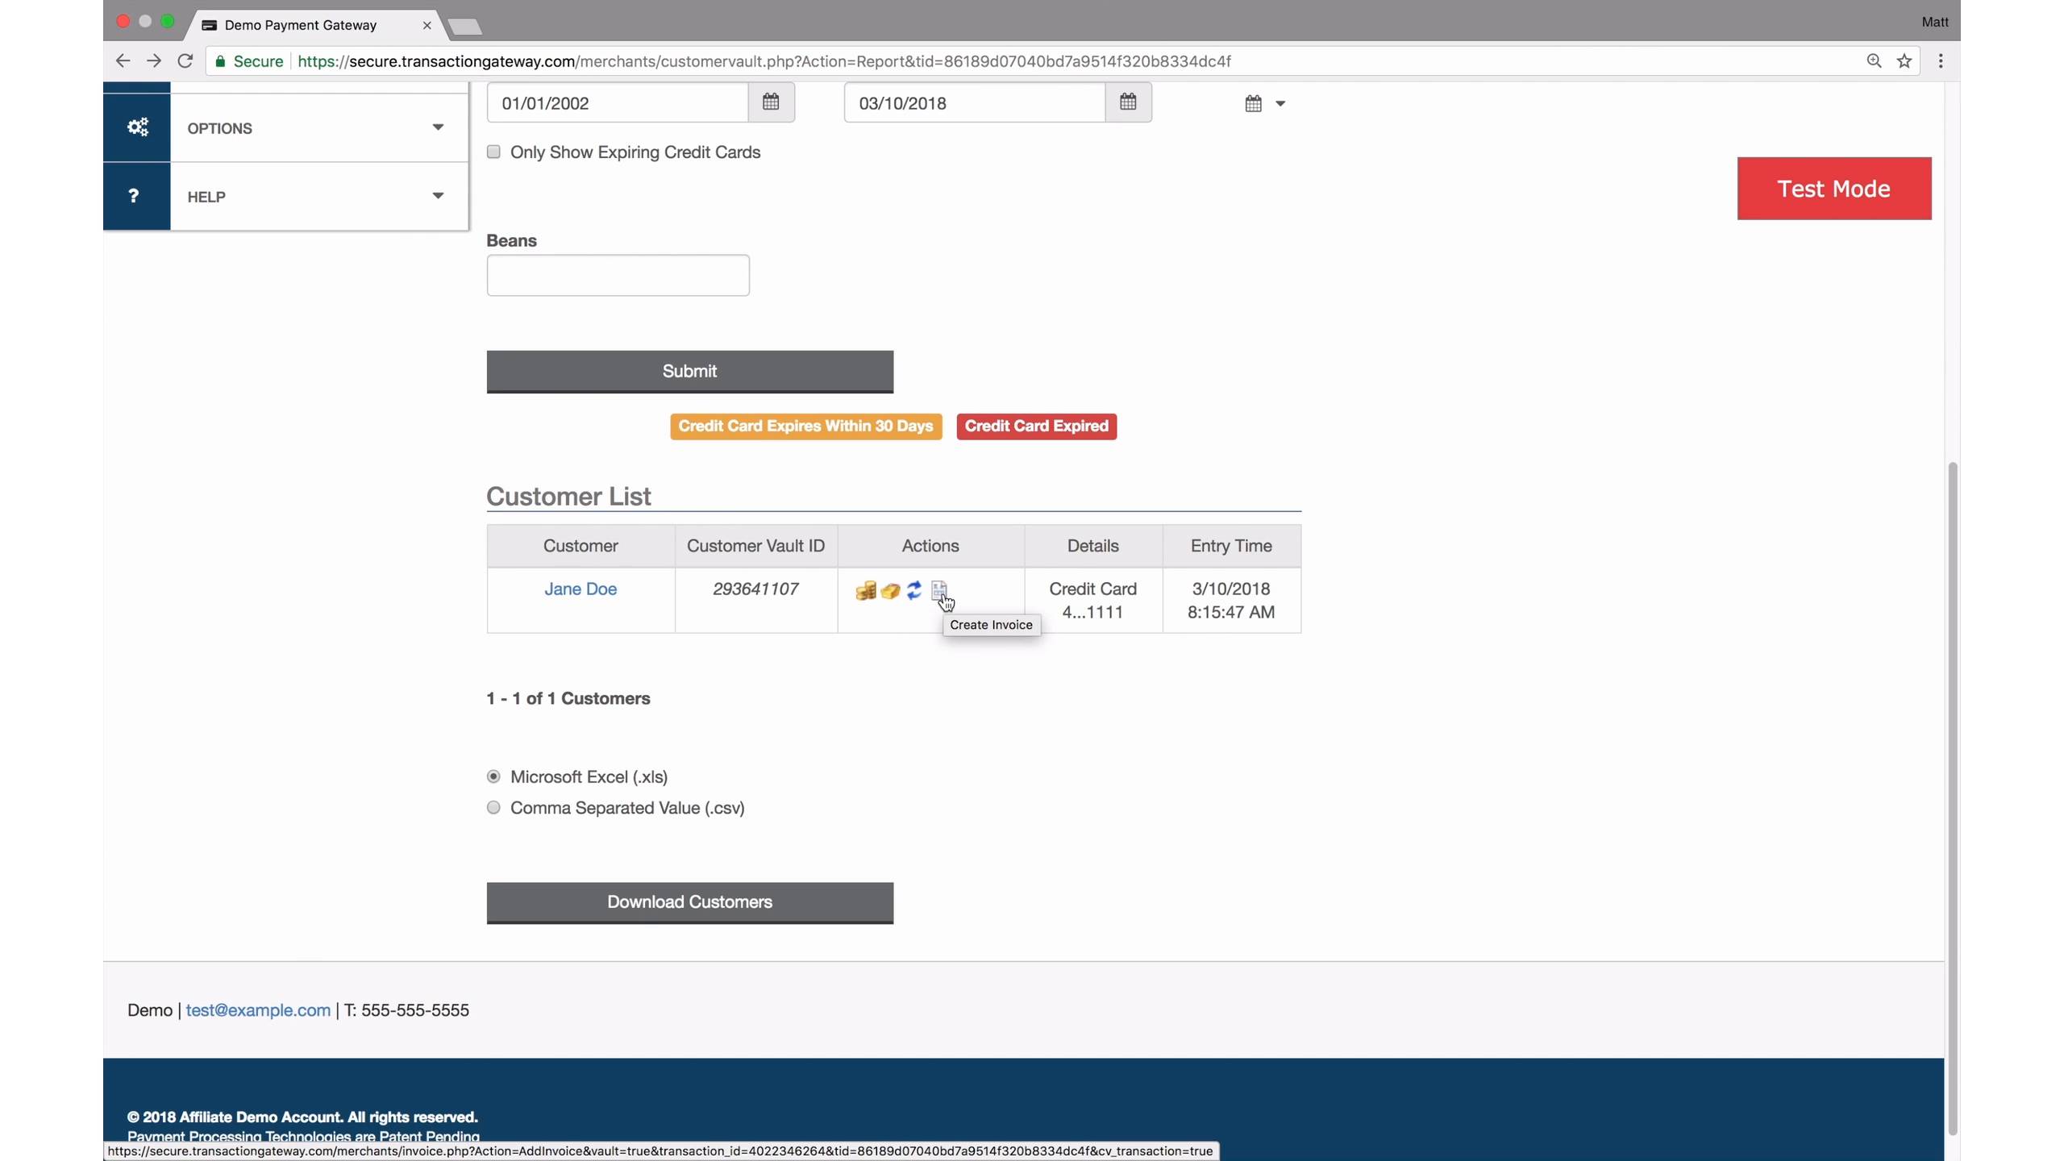The height and width of the screenshot is (1161, 2064).
Task: Click the Matt profile name in Chrome
Action: click(x=1935, y=22)
